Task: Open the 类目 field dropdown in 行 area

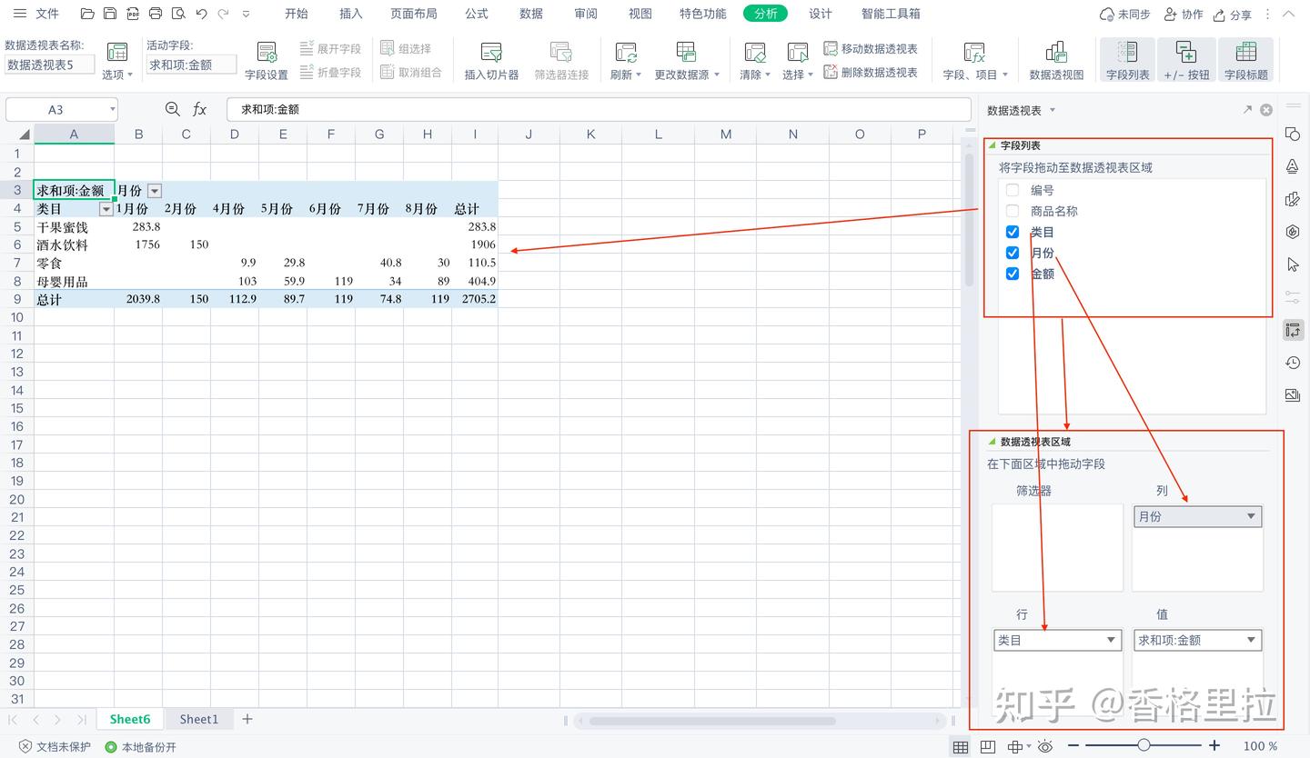Action: [1111, 640]
